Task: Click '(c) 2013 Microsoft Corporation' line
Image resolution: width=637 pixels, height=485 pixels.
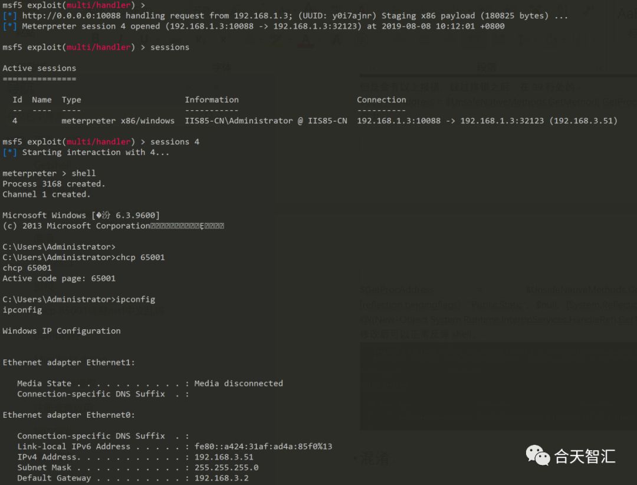Action: (113, 226)
